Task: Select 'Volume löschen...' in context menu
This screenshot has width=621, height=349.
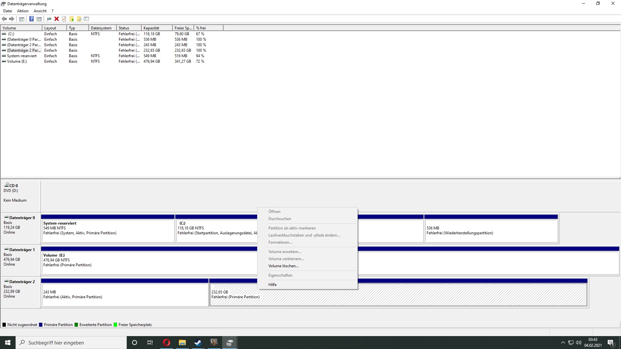Action: [283, 266]
